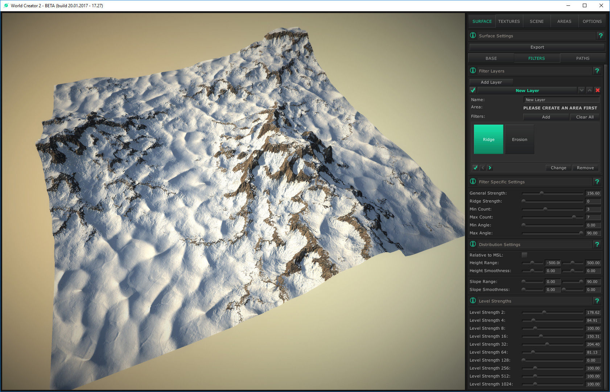
Task: Switch to the BASE sub-tab
Action: pyautogui.click(x=491, y=58)
